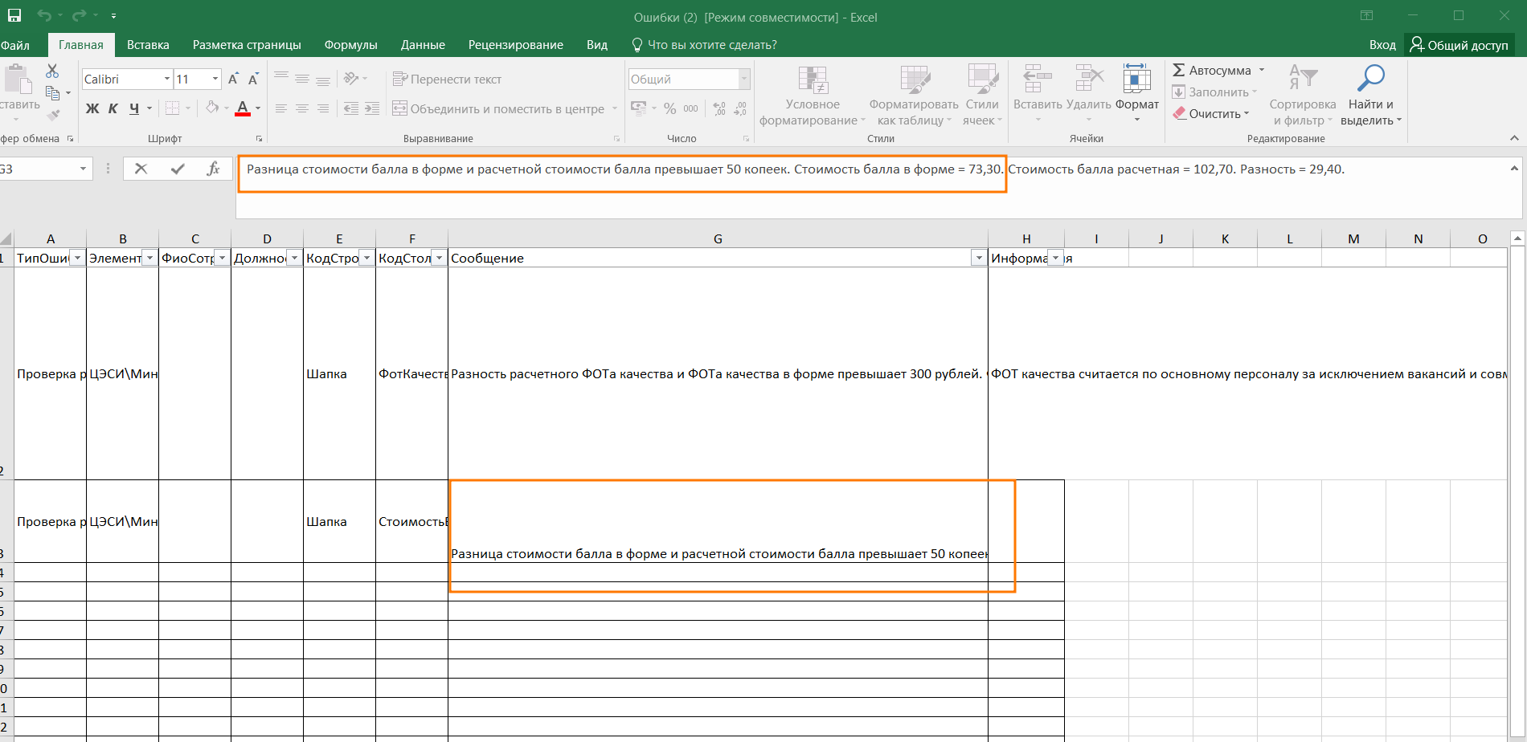
Task: Toggle Bold formatting (Ж)
Action: (x=92, y=108)
